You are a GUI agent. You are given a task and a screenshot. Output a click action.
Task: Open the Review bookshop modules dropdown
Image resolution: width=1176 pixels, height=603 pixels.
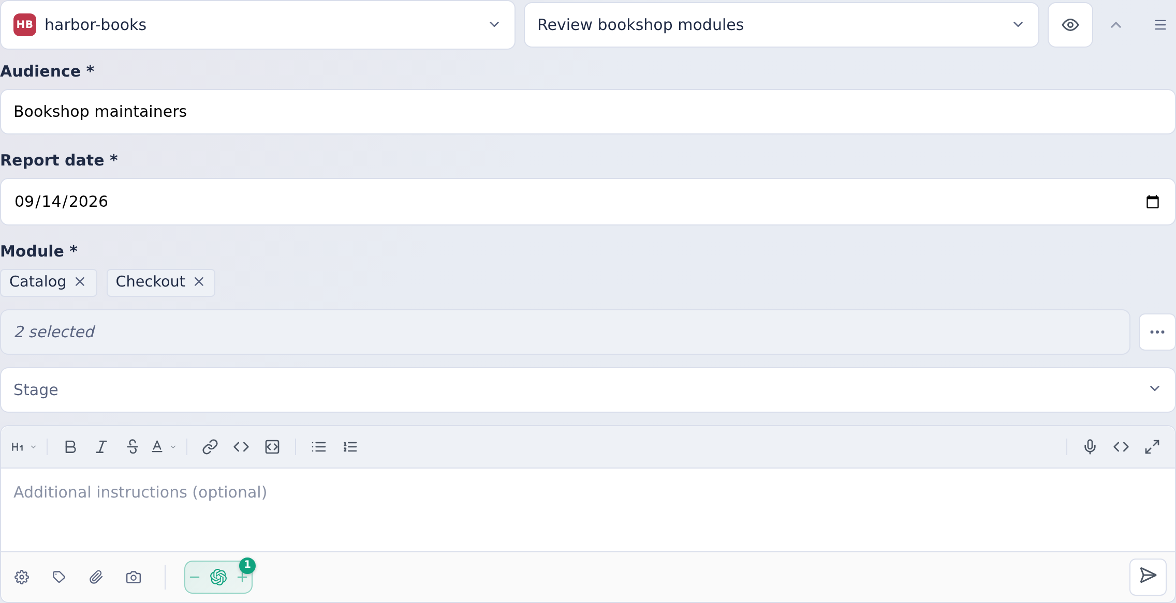(782, 25)
